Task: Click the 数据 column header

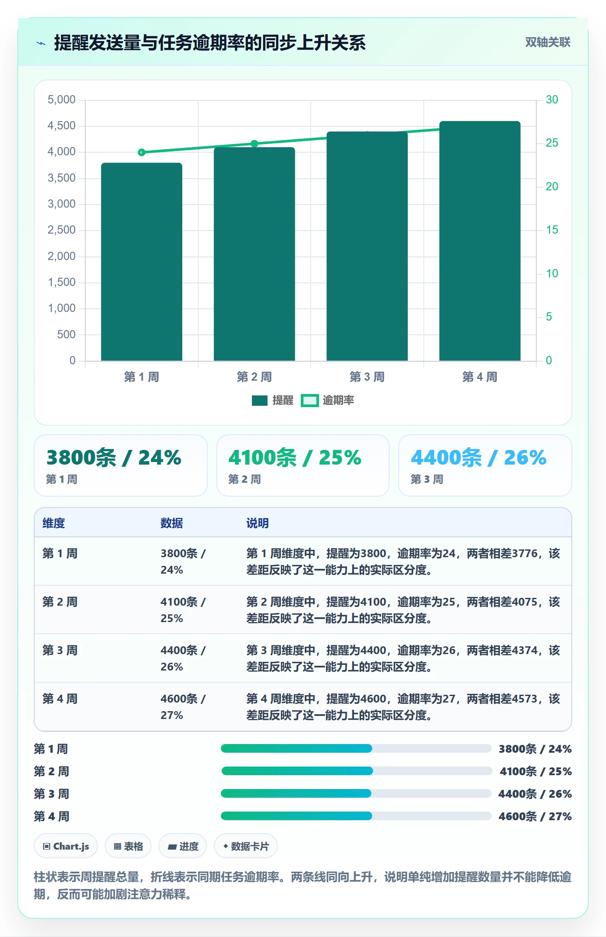Action: pyautogui.click(x=172, y=523)
